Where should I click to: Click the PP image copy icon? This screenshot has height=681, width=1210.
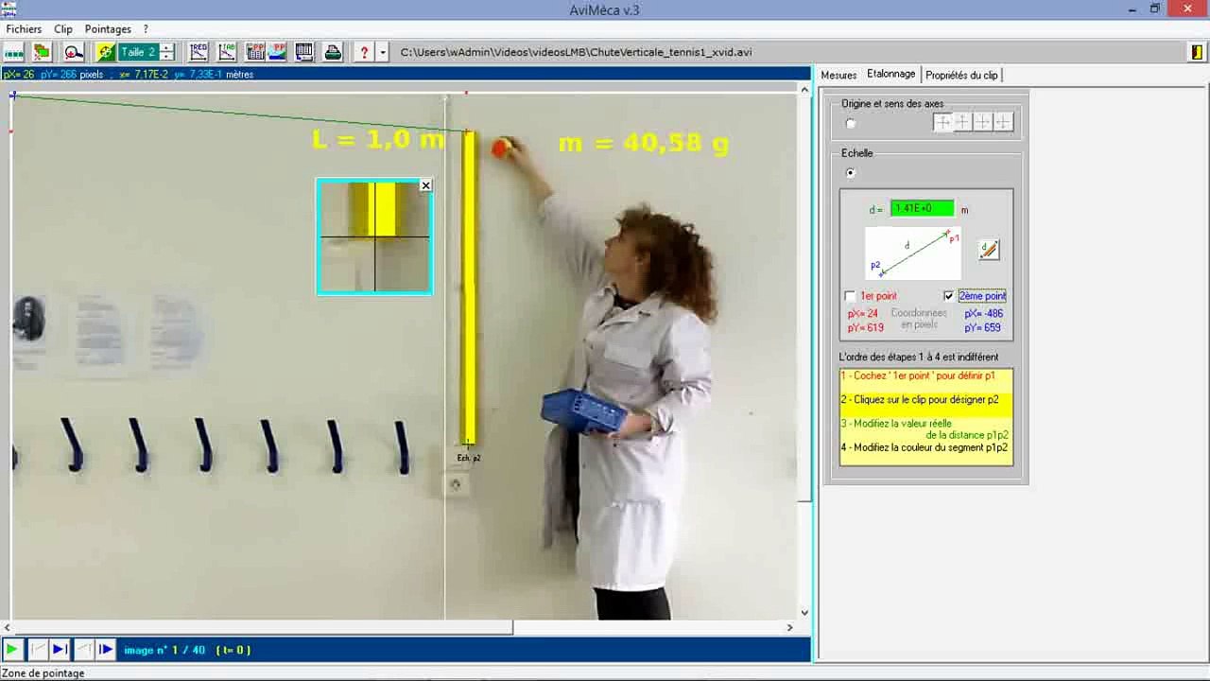(277, 53)
